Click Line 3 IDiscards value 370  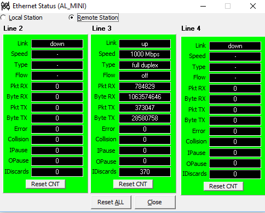click(145, 172)
